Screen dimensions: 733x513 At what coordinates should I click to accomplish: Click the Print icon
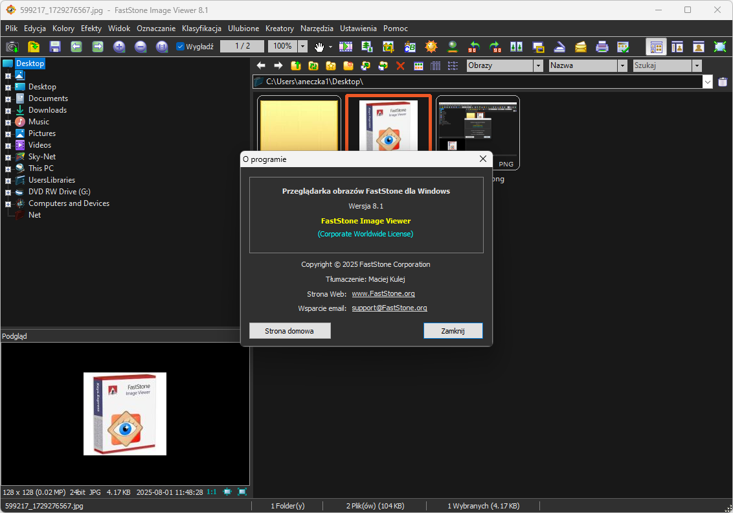tap(602, 47)
